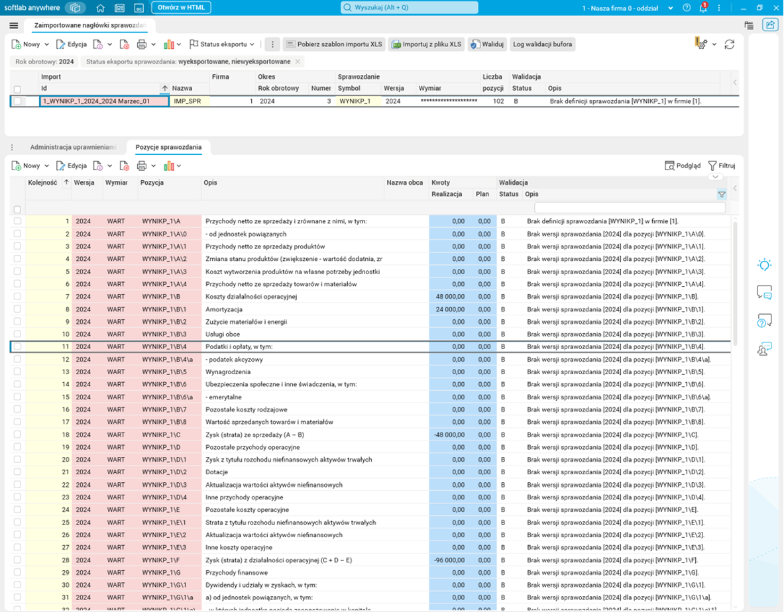Click the lightbulb tips icon in right sidebar
Viewport: 784px width, 612px height.
point(764,265)
